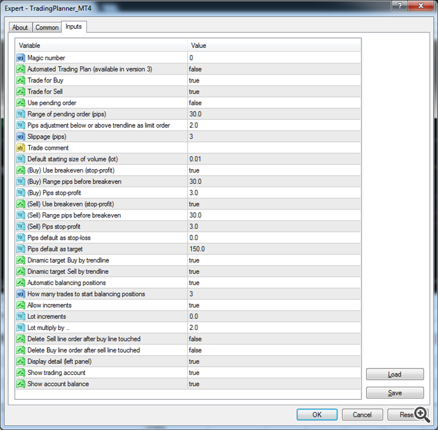The image size is (438, 430).
Task: Click the icon beside Allow increments
Action: point(20,305)
